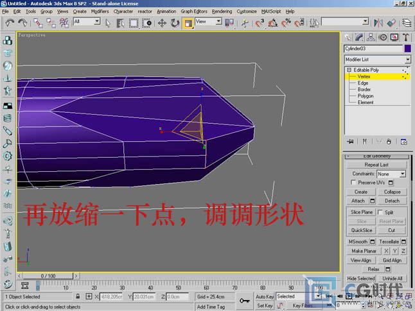
Task: Switch to the Create command panel
Action: point(348,38)
